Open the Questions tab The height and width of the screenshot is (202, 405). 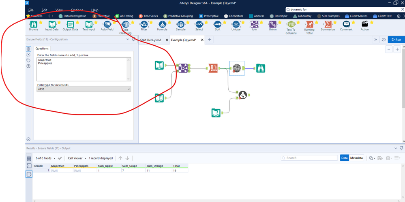click(42, 49)
